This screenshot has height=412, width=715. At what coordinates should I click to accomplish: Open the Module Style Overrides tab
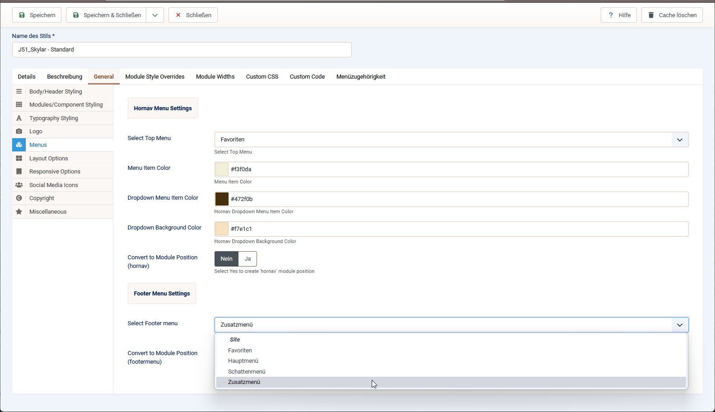click(x=155, y=77)
